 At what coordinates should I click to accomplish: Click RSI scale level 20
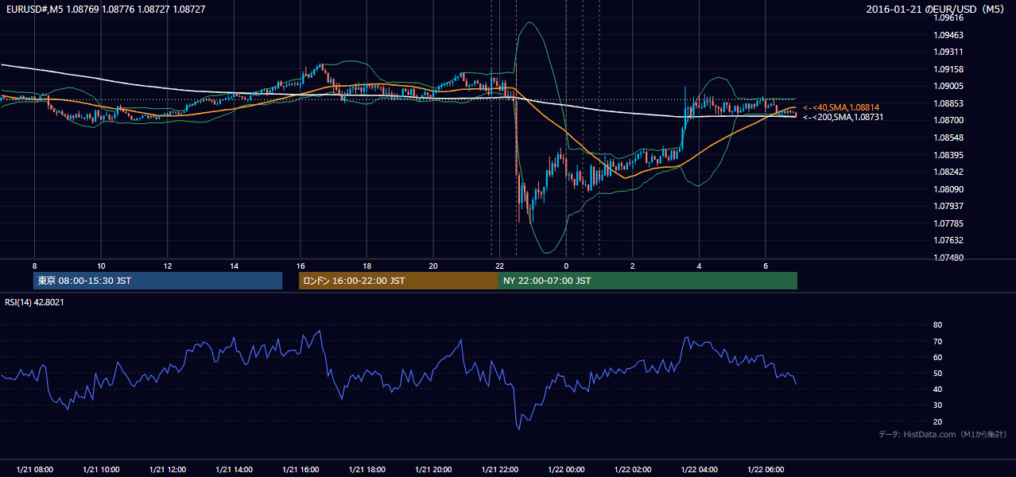(937, 421)
